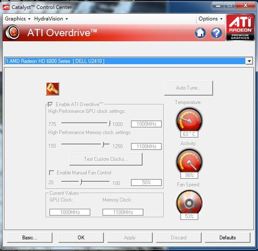Click the current GPU Clock value box
Viewport: 258px width, 251px height.
70,212
